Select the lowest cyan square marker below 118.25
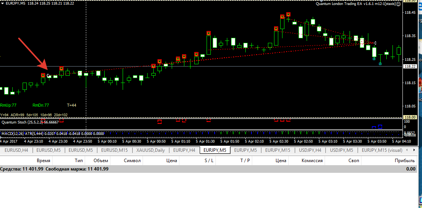This screenshot has width=422, height=208. click(380, 64)
